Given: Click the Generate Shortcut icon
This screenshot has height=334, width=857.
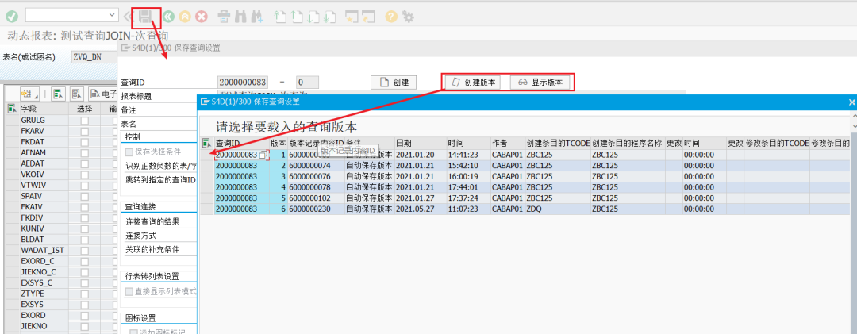Looking at the screenshot, I should 368,17.
